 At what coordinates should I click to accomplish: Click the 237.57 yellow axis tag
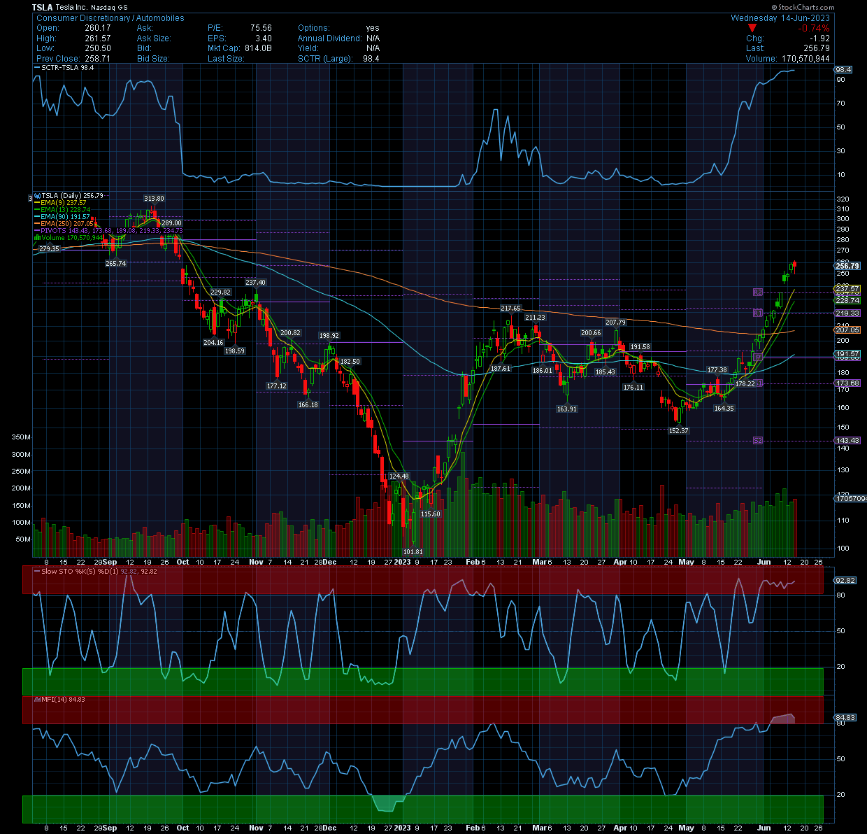pos(847,289)
